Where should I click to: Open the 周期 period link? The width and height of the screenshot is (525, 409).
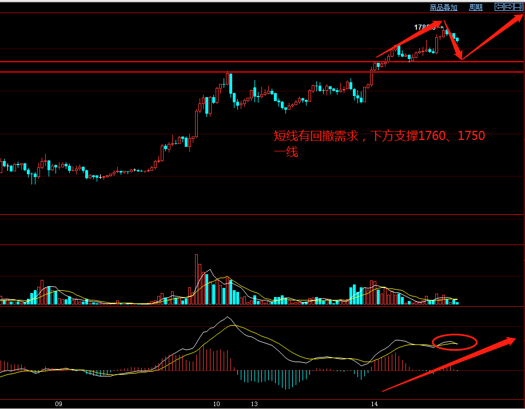pyautogui.click(x=475, y=7)
